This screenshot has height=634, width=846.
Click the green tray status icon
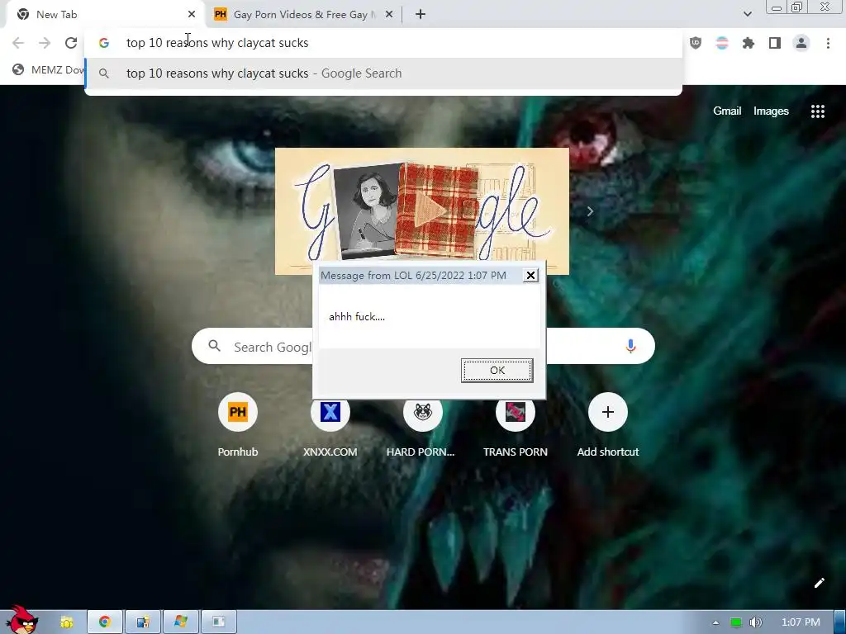pos(735,622)
